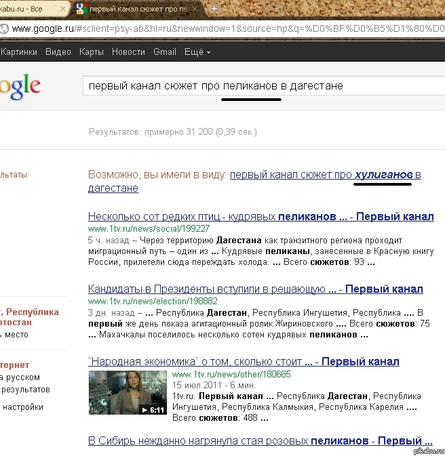Select the 'русском' language filter in the sidebar
Image resolution: width=445 pixels, height=456 pixels.
click(x=22, y=377)
